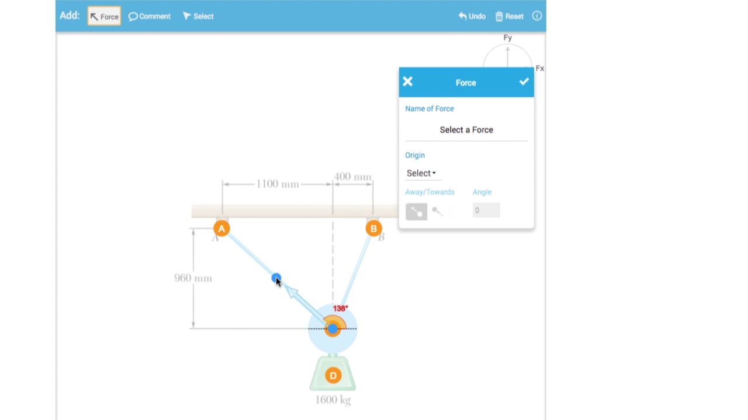Undo the last action
Viewport: 748px width, 420px height.
point(472,16)
